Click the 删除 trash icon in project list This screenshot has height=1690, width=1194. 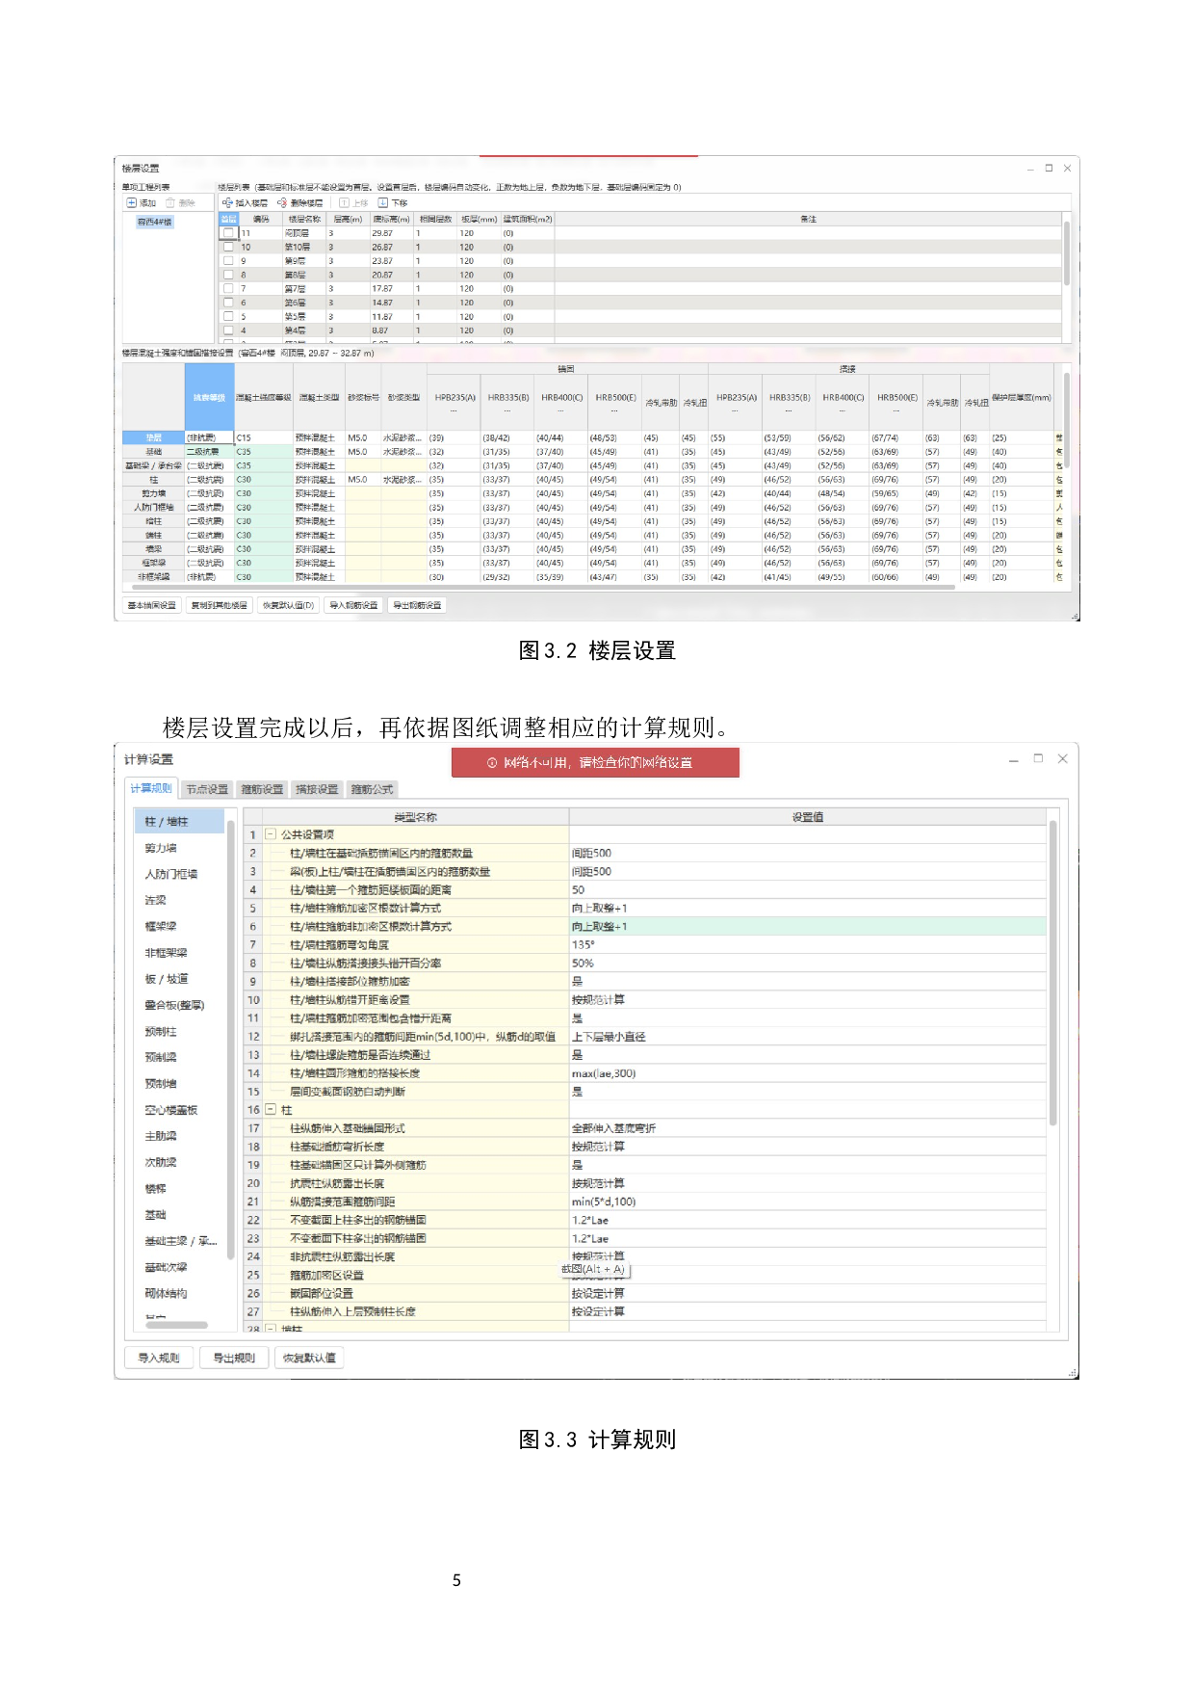point(170,203)
